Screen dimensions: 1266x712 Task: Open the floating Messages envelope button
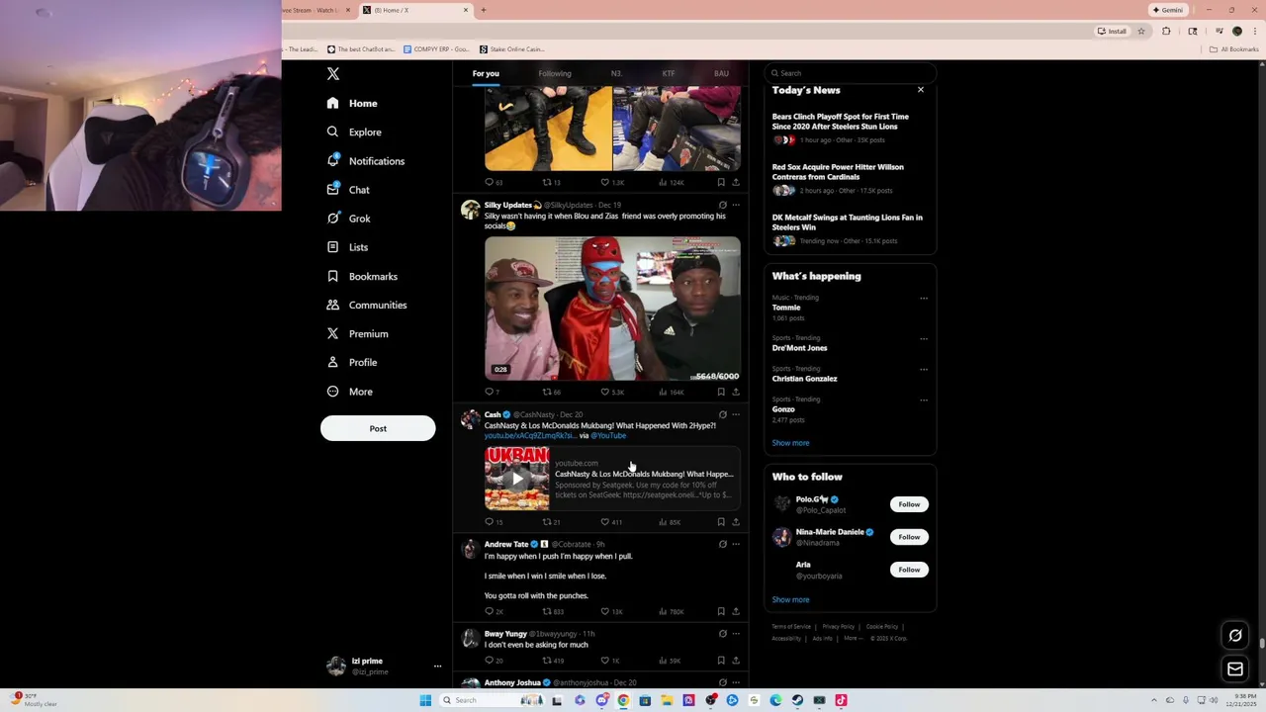point(1235,669)
